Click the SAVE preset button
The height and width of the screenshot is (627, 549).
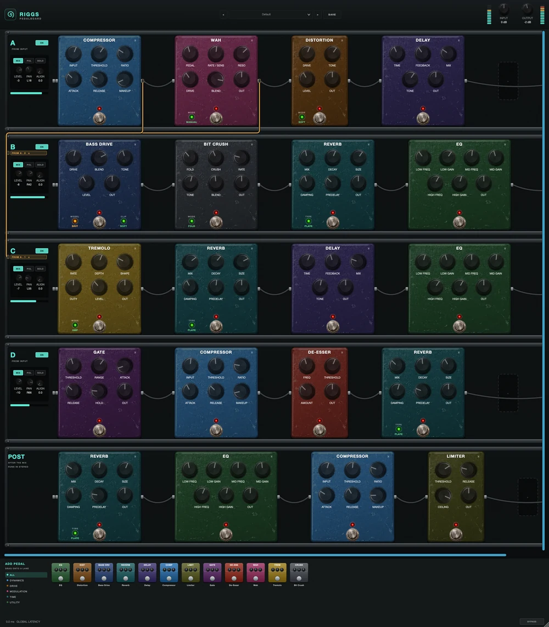click(x=332, y=14)
